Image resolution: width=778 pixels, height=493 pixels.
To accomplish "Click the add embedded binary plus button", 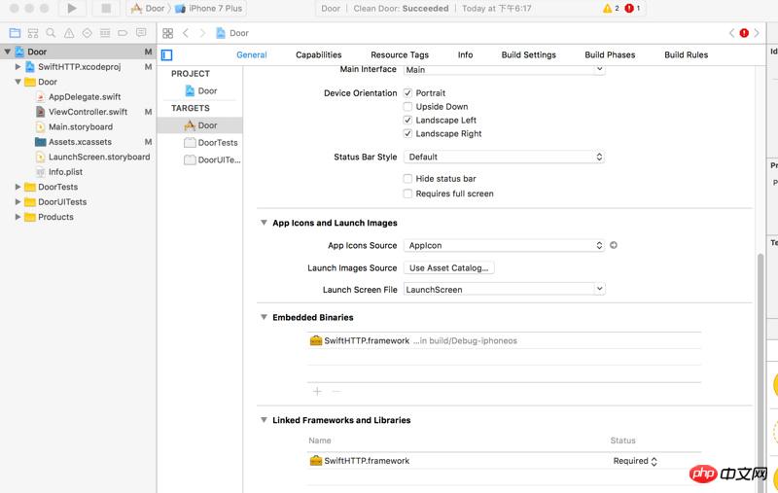I will 317,391.
